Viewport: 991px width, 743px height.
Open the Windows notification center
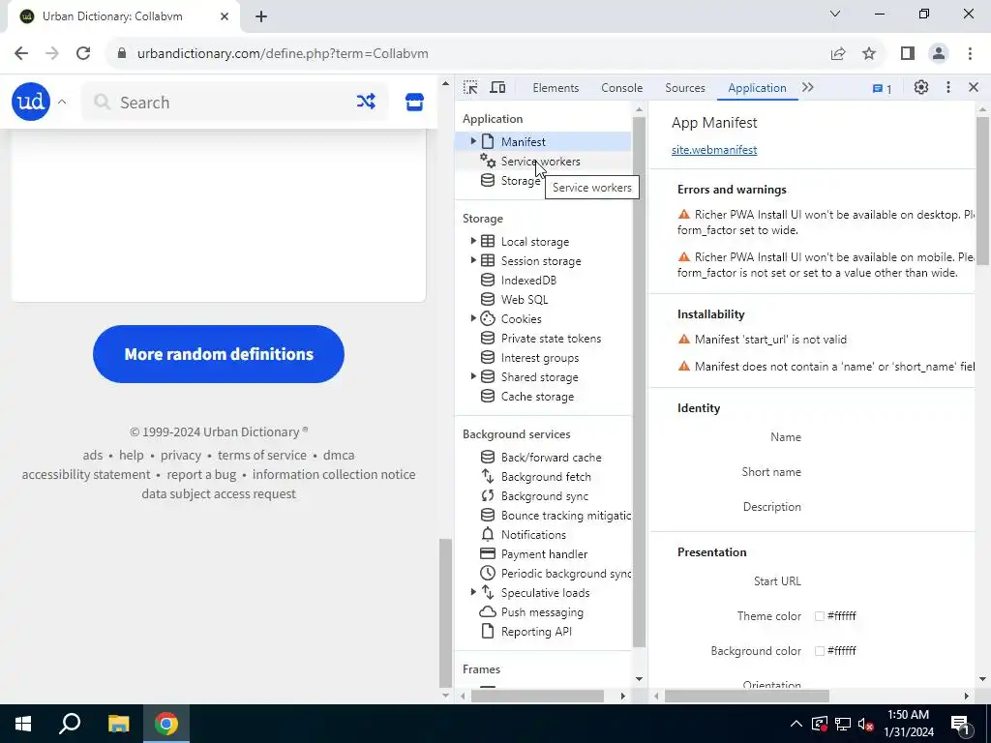960,724
